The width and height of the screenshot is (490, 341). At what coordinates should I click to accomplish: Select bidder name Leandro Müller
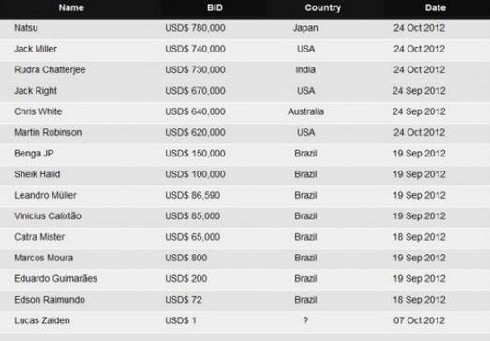point(45,195)
